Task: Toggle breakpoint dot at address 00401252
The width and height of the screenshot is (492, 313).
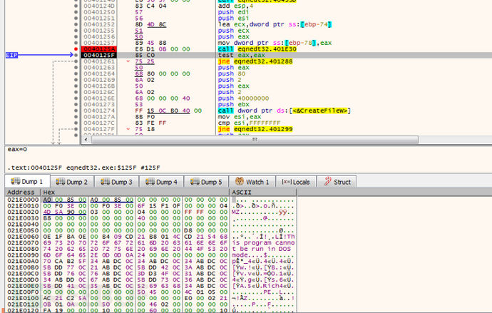Action: [76, 24]
